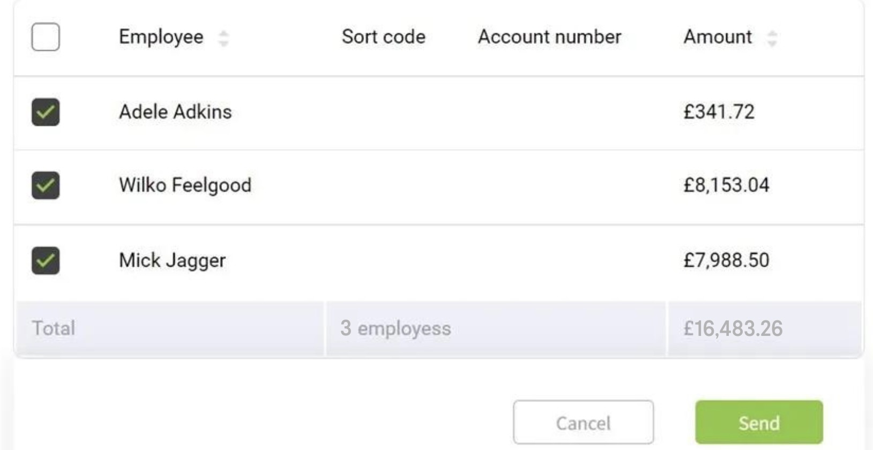The width and height of the screenshot is (873, 450).
Task: Click the £7,988.50 amount for Mick Jagger
Action: pyautogui.click(x=726, y=260)
